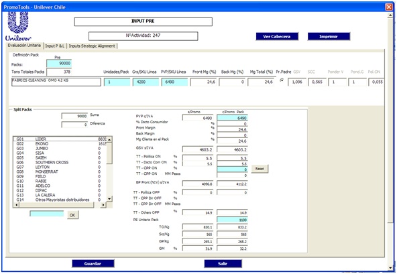Select G04 SISA row

pos(60,153)
